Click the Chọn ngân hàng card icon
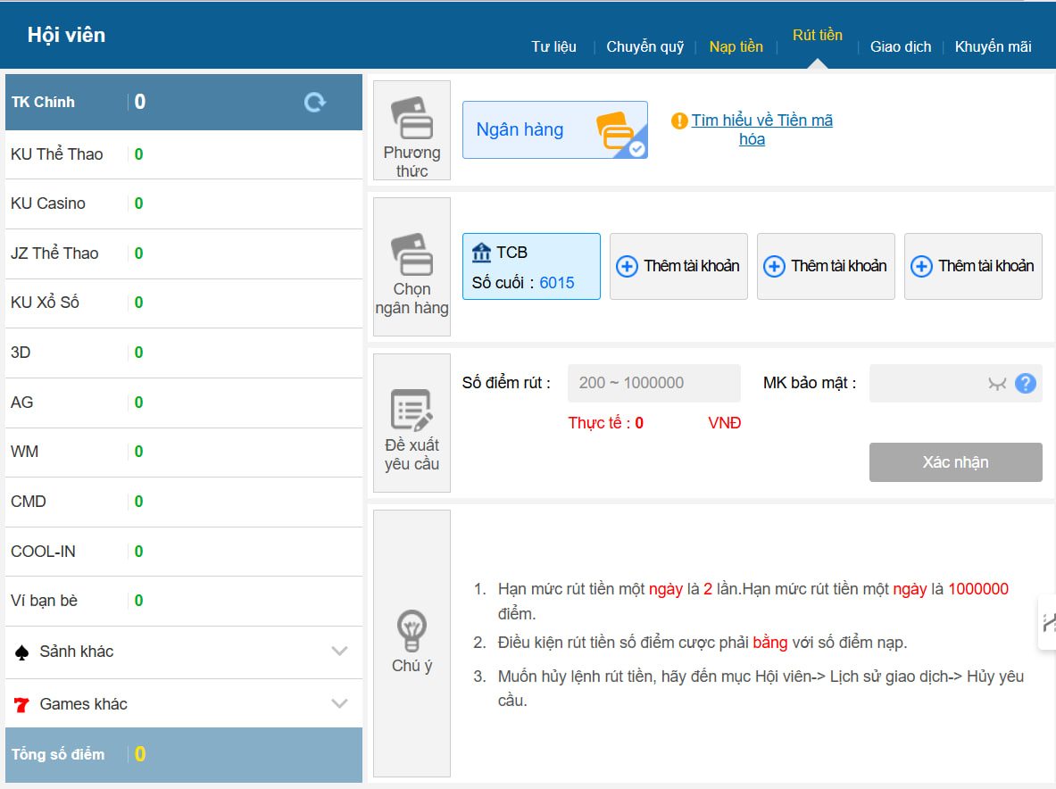Screen dimensions: 1056x789 click(412, 255)
